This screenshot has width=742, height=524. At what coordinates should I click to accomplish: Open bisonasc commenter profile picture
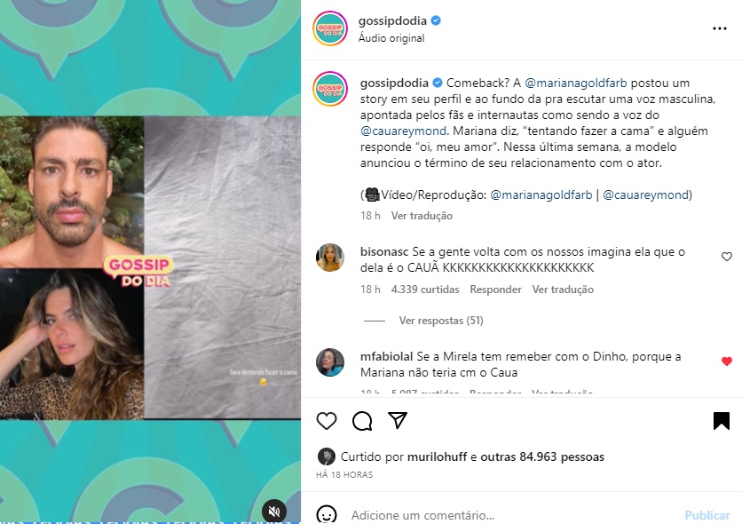pos(330,258)
